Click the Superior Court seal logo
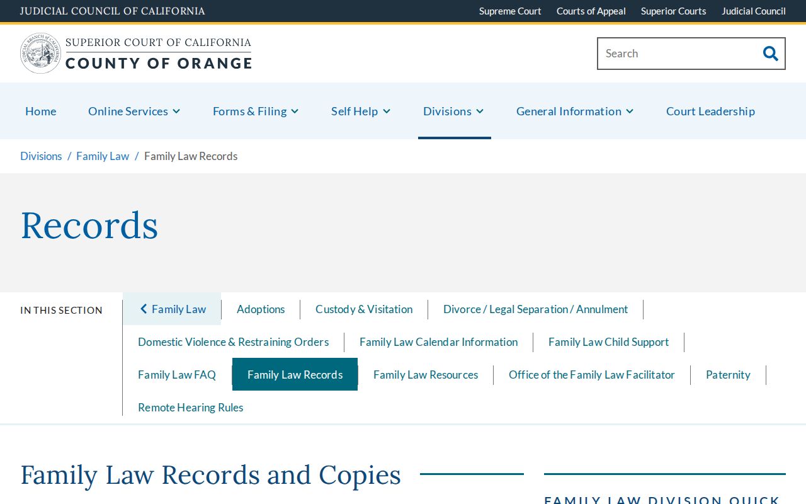Image resolution: width=806 pixels, height=504 pixels. (x=40, y=54)
